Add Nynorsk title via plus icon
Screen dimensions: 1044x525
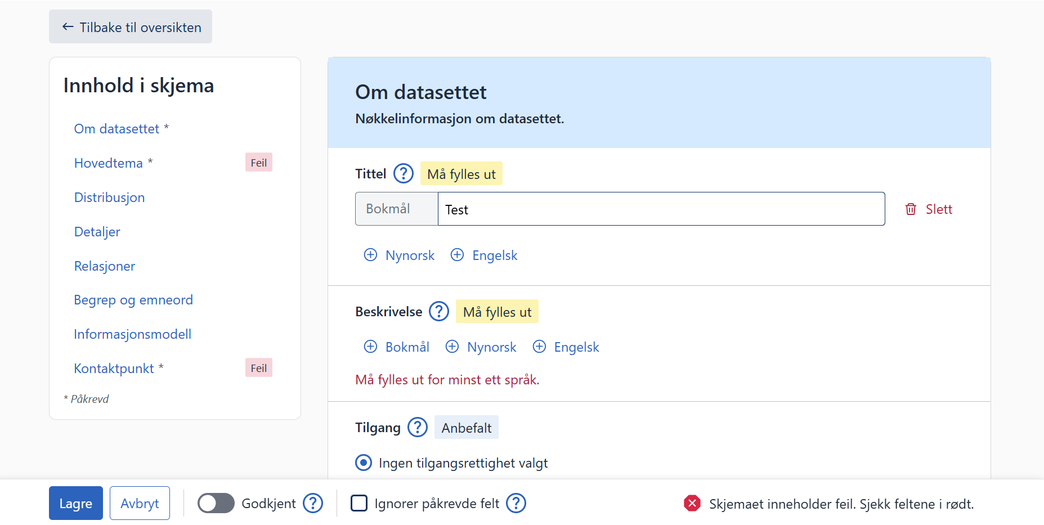(370, 255)
